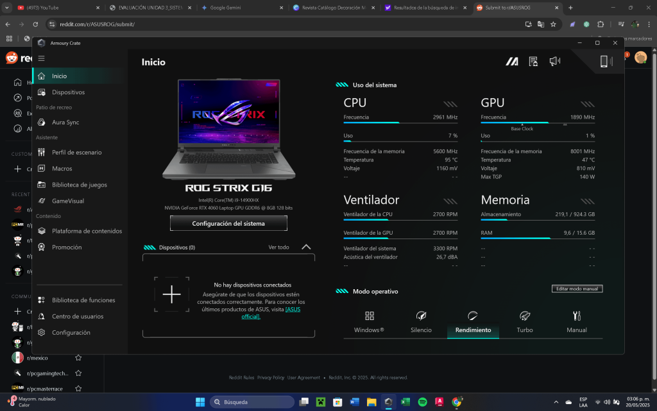Collapse the Dispositivos section chevron
Image resolution: width=657 pixels, height=411 pixels.
click(306, 247)
